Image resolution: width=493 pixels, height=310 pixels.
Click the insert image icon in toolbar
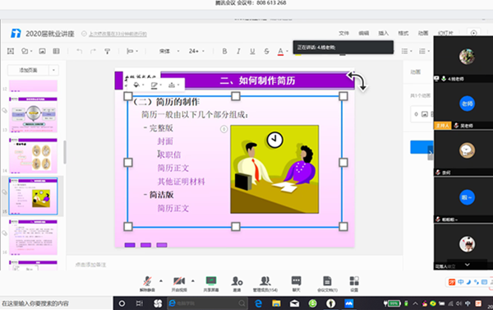42,51
